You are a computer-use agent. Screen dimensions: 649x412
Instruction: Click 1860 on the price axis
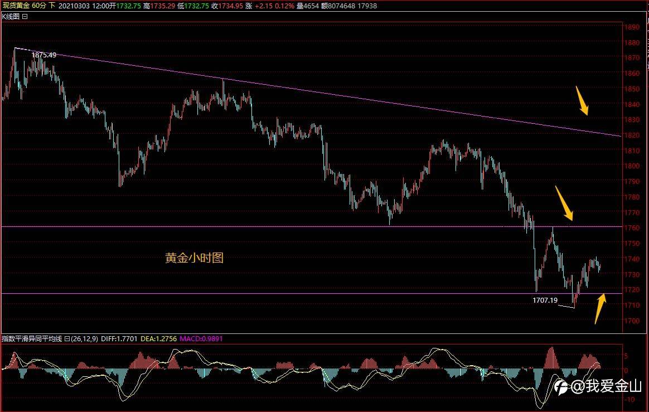click(632, 73)
